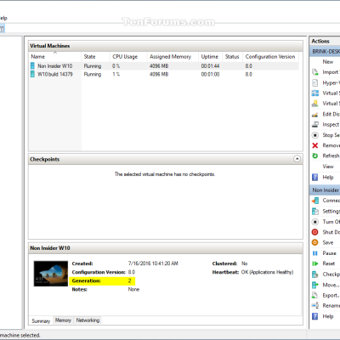Click CPU usage 1 % cell
Viewport: 340px width, 340px height.
point(116,74)
